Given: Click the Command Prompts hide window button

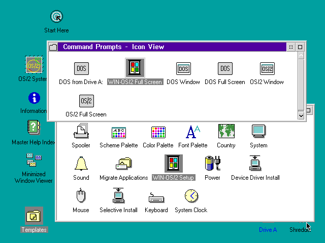Looking at the screenshot, I should [291, 47].
